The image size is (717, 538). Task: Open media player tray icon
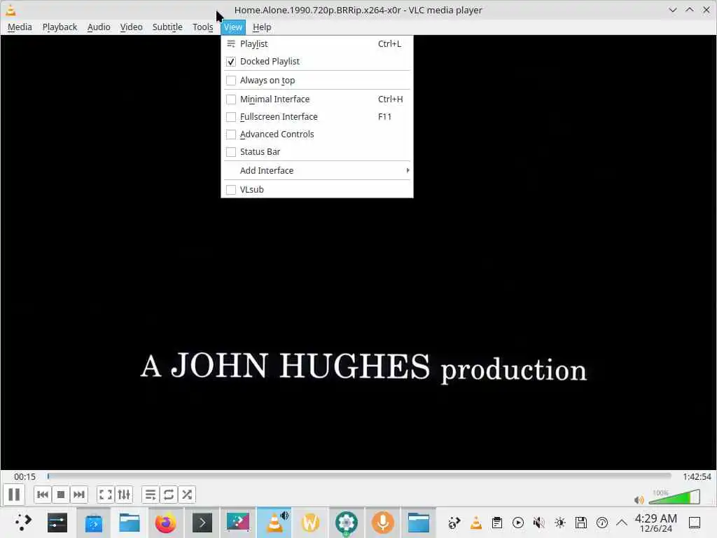518,523
